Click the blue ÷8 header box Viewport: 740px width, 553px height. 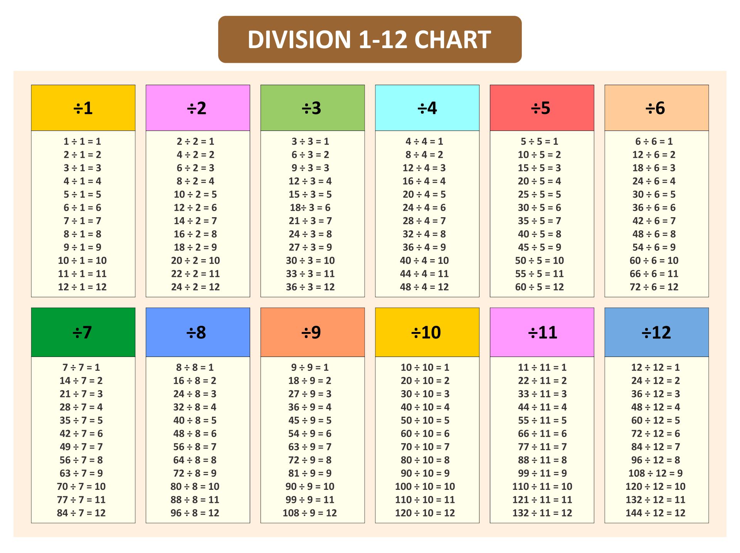point(198,332)
